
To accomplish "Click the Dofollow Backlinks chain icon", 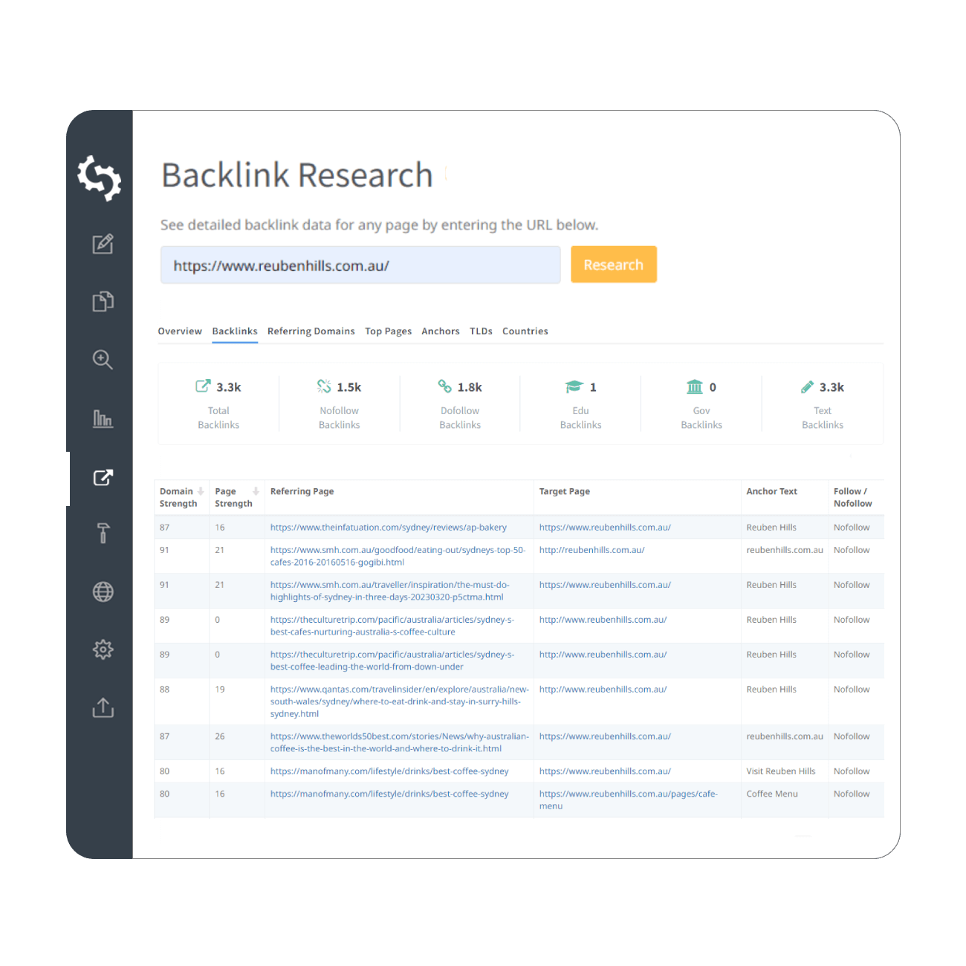I will coord(444,386).
